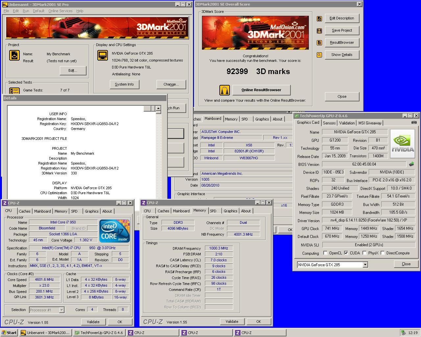Select About tab in memory CPU-Z window
This screenshot has height=337, width=421.
pyautogui.click(x=246, y=211)
